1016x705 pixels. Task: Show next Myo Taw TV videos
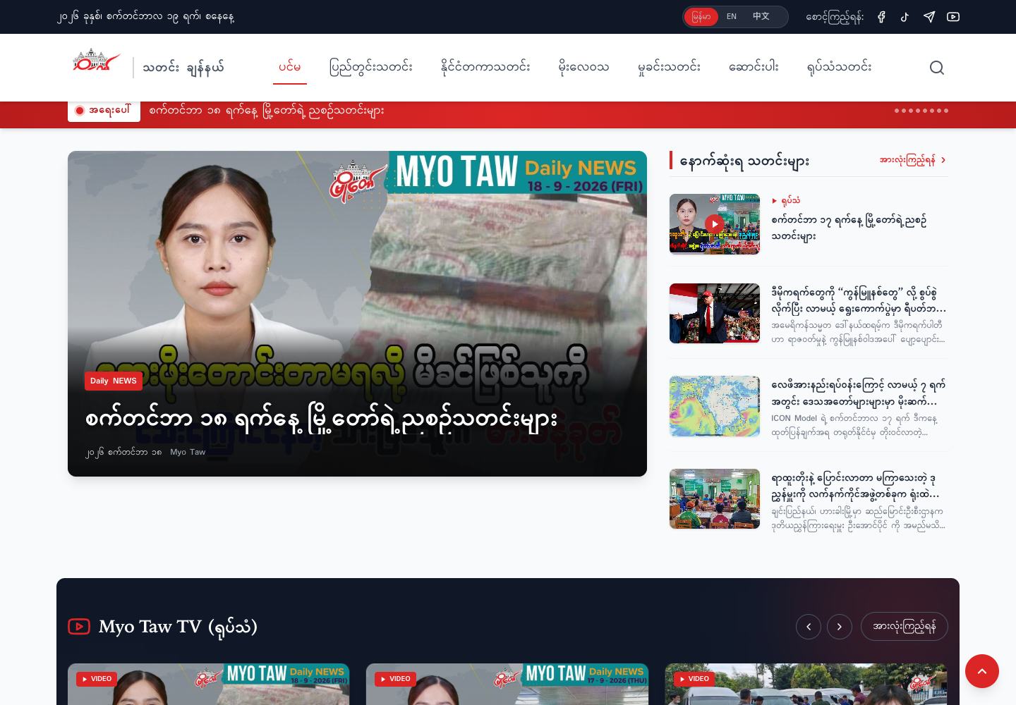pos(840,627)
